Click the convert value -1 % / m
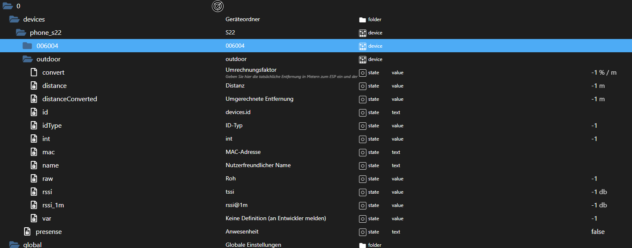The image size is (632, 248). [x=604, y=72]
